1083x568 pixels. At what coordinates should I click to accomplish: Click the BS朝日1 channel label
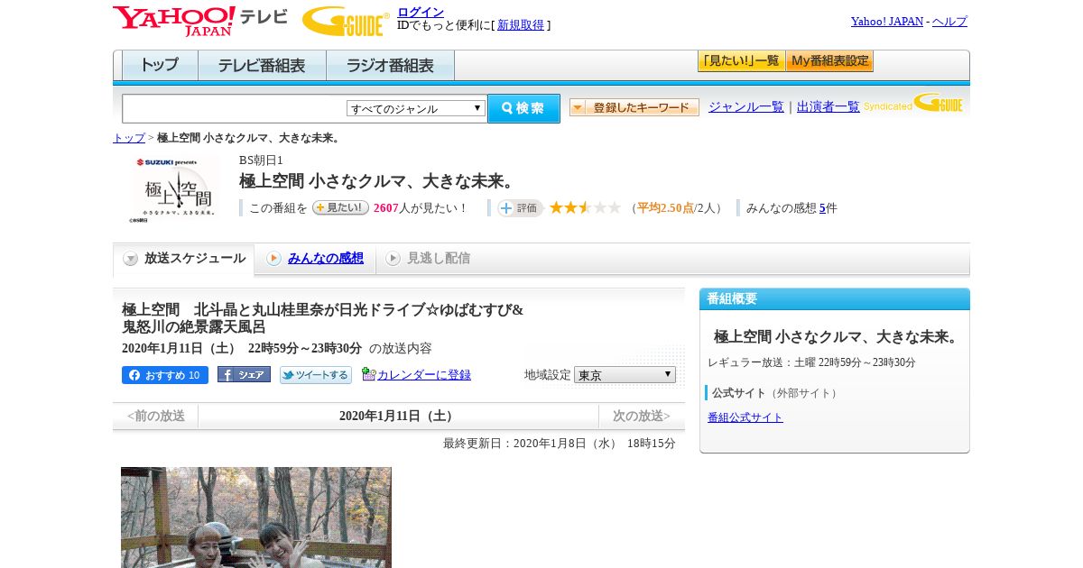261,160
